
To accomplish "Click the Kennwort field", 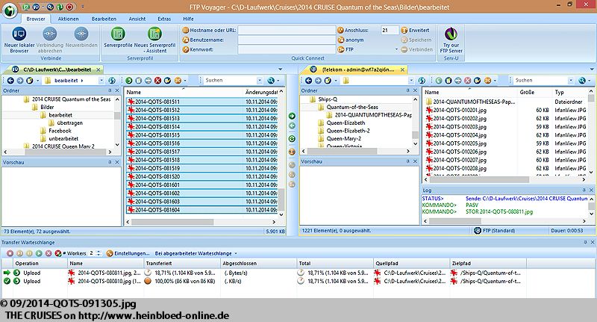I will point(287,49).
